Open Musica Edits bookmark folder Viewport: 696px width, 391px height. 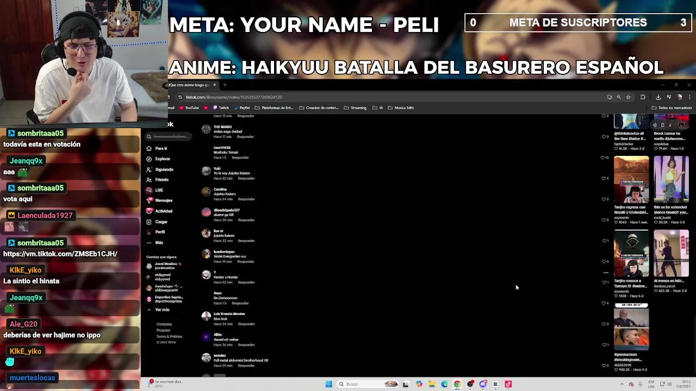401,108
